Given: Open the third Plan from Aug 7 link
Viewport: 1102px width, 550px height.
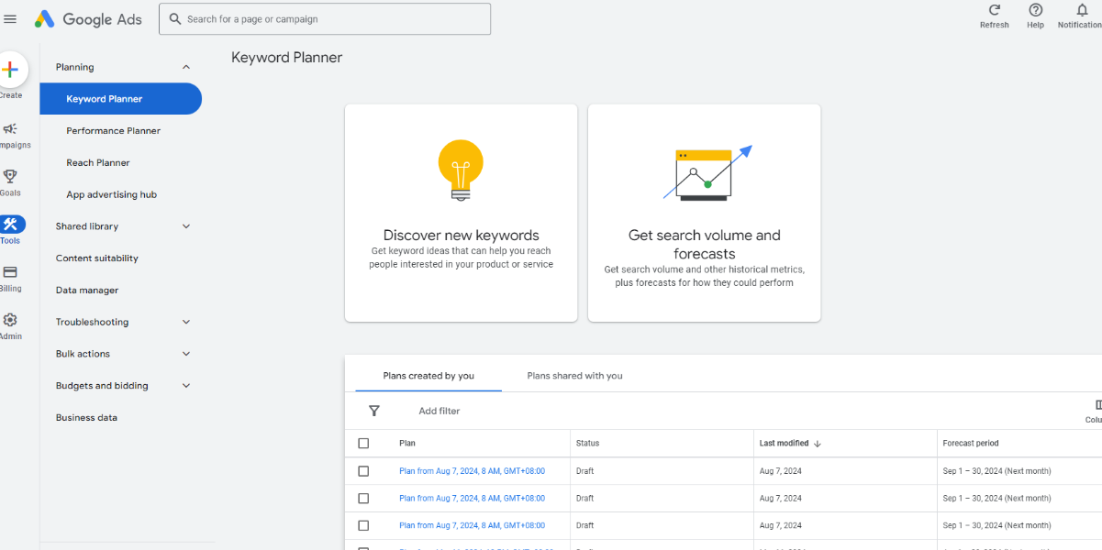Looking at the screenshot, I should 472,526.
